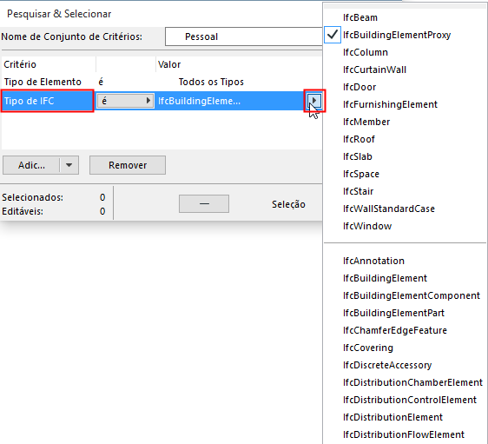Click the 'é' operator in Tipo de Elemento row

(x=101, y=82)
